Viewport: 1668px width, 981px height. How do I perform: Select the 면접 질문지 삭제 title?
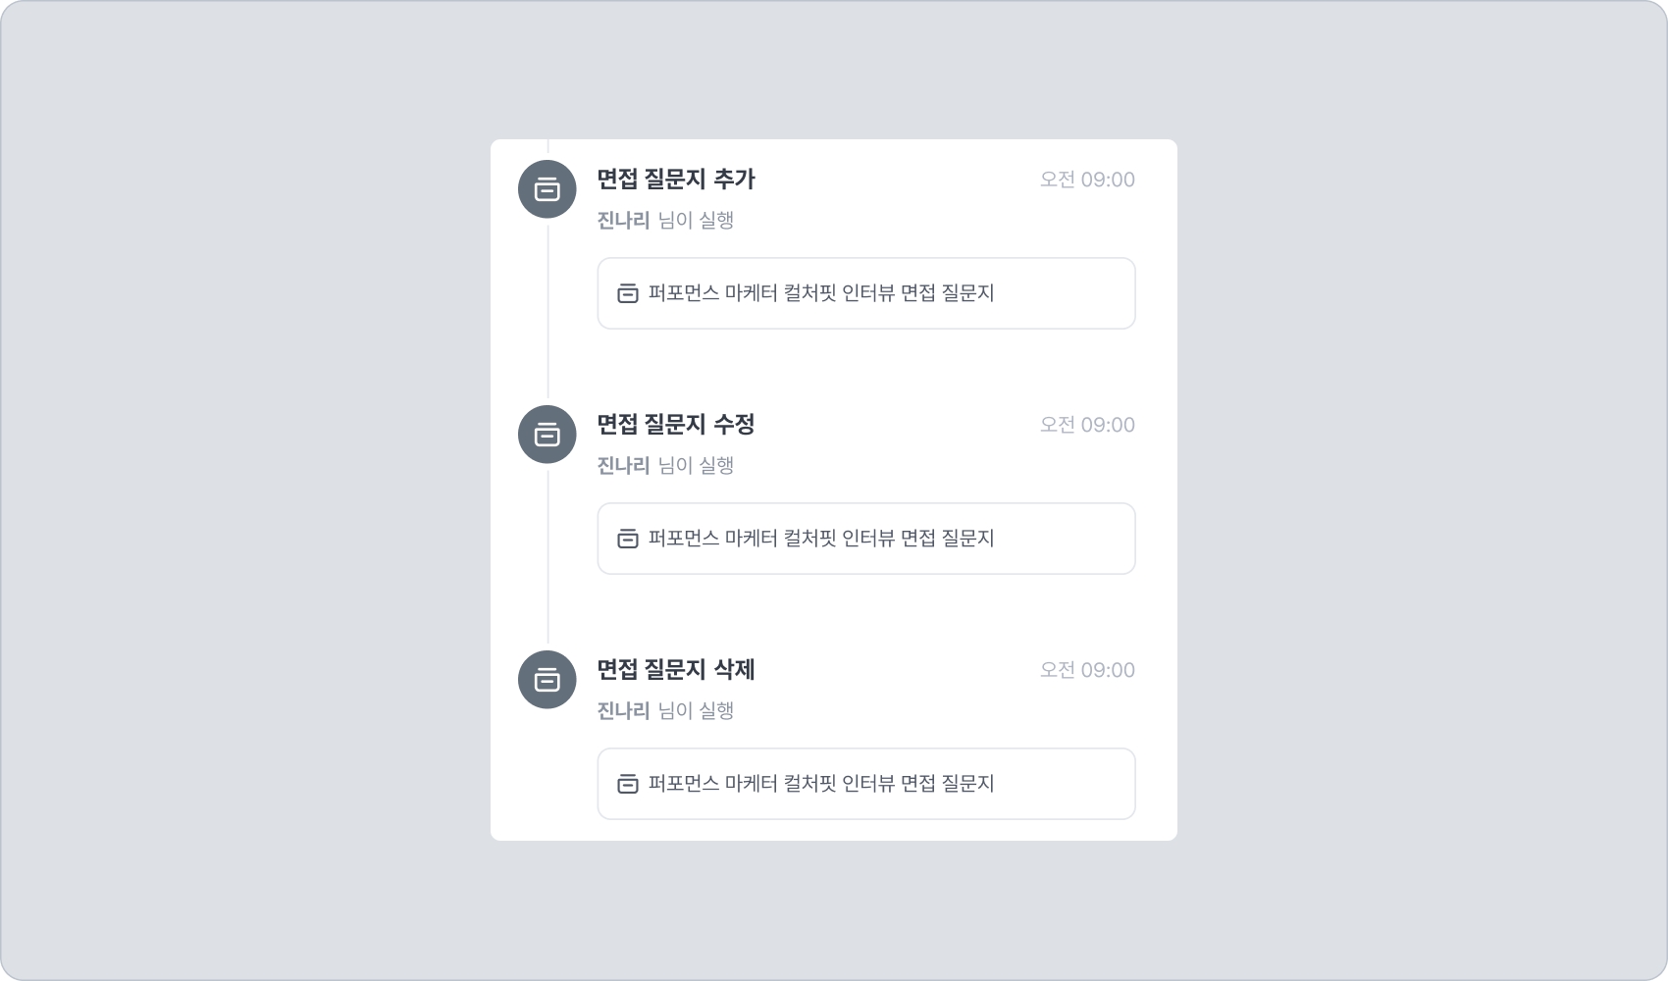coord(676,670)
